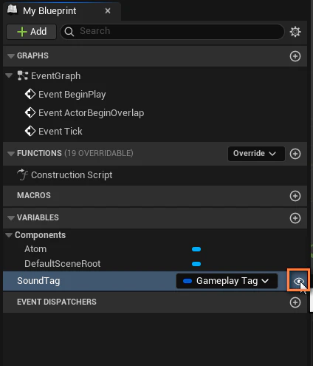The height and width of the screenshot is (366, 313).
Task: Click the Event BeginPlay node icon
Action: tap(30, 94)
